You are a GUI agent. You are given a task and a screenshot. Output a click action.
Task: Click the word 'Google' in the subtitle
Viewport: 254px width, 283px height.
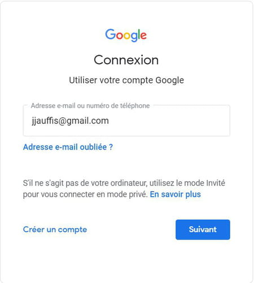pyautogui.click(x=170, y=81)
